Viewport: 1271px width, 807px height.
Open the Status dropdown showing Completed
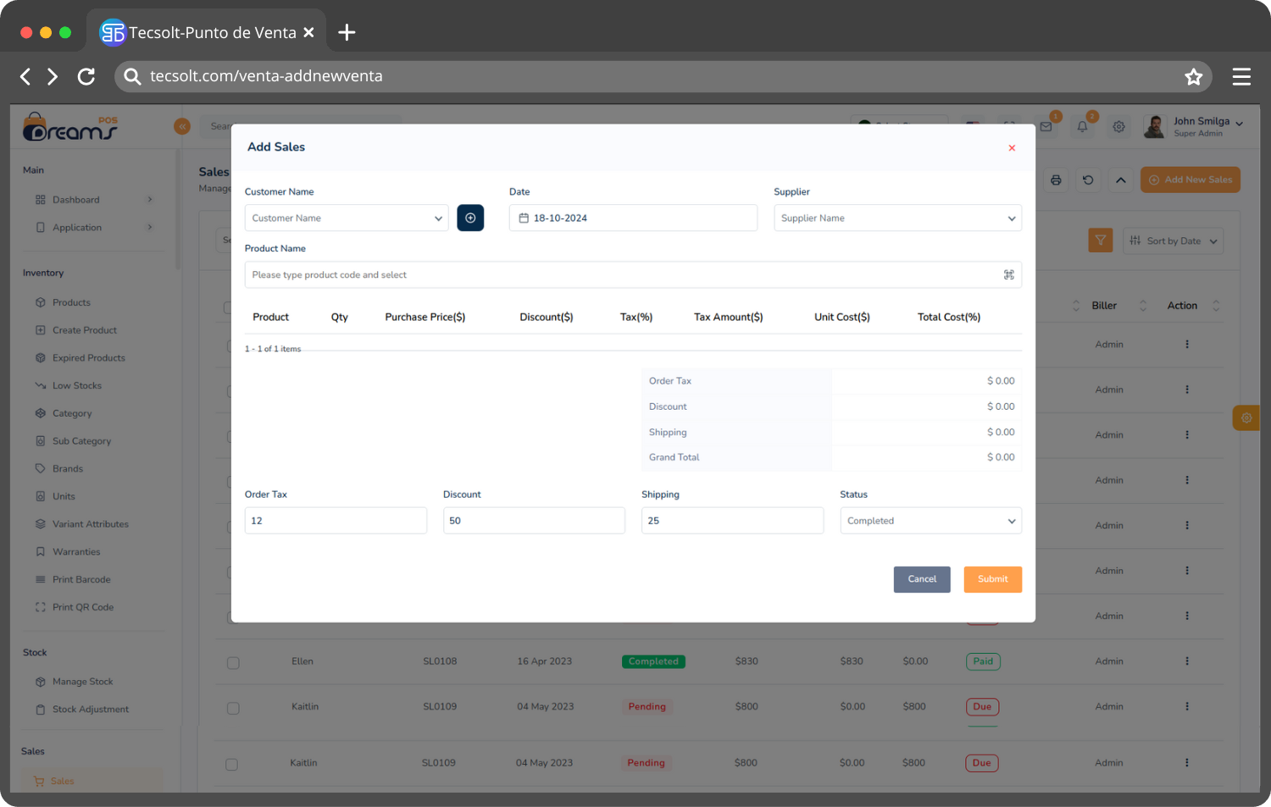[930, 521]
